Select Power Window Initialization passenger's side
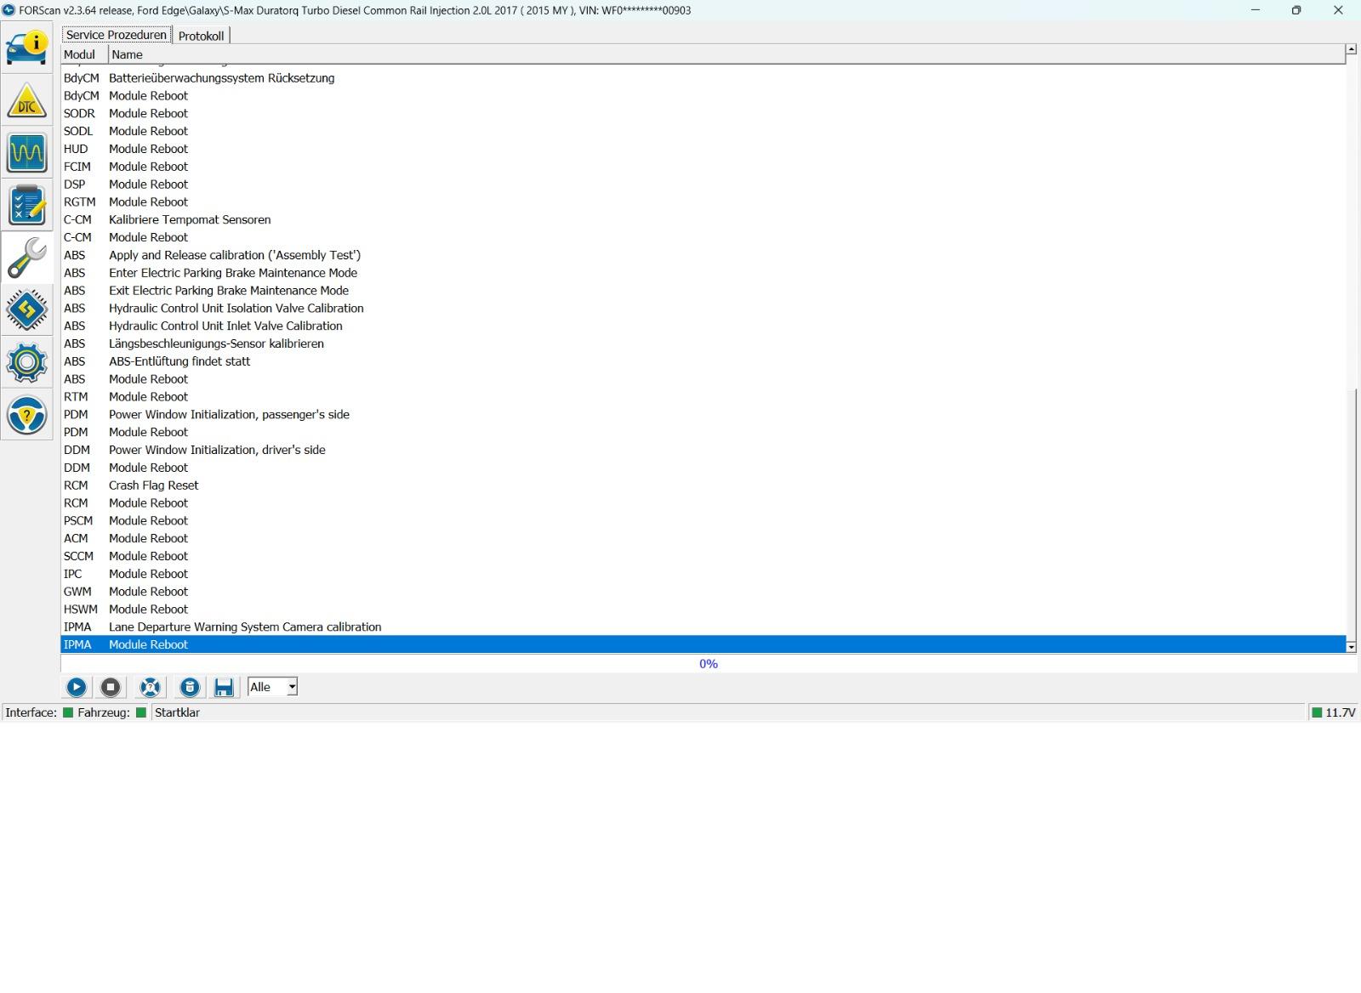This screenshot has height=993, width=1361. point(703,415)
